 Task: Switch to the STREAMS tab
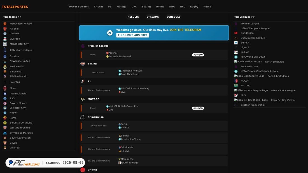click(153, 17)
